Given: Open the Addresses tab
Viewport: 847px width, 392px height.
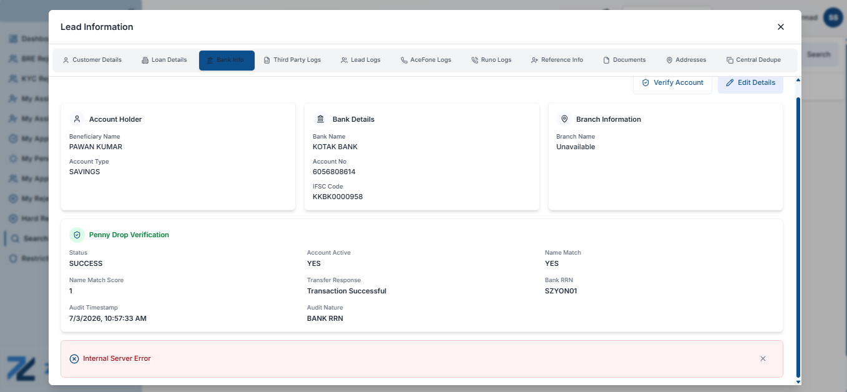Looking at the screenshot, I should [686, 60].
